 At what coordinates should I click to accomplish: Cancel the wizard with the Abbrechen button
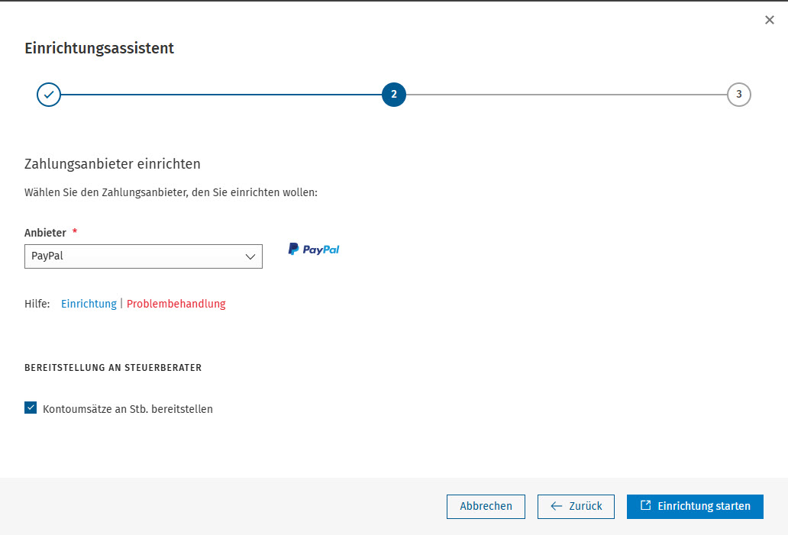486,506
